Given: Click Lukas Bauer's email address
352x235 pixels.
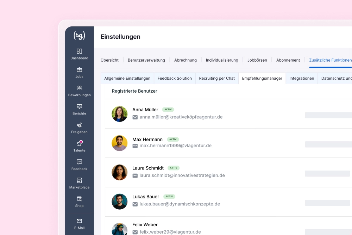Looking at the screenshot, I should tap(180, 204).
